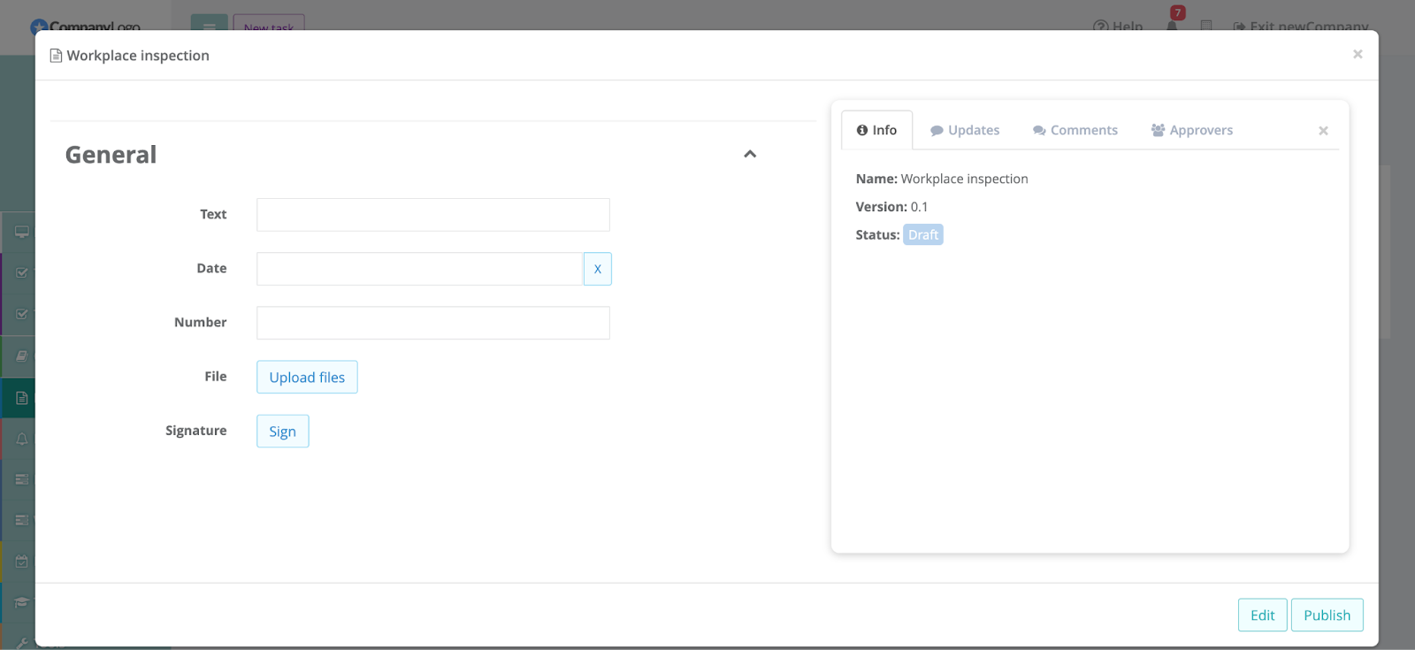
Task: Open the Updates tab
Action: pyautogui.click(x=965, y=130)
